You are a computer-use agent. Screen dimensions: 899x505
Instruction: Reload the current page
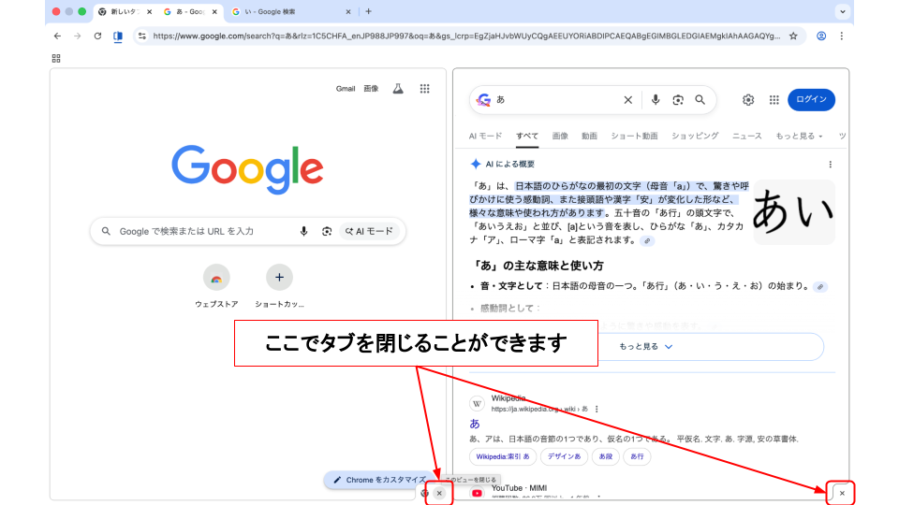point(97,36)
